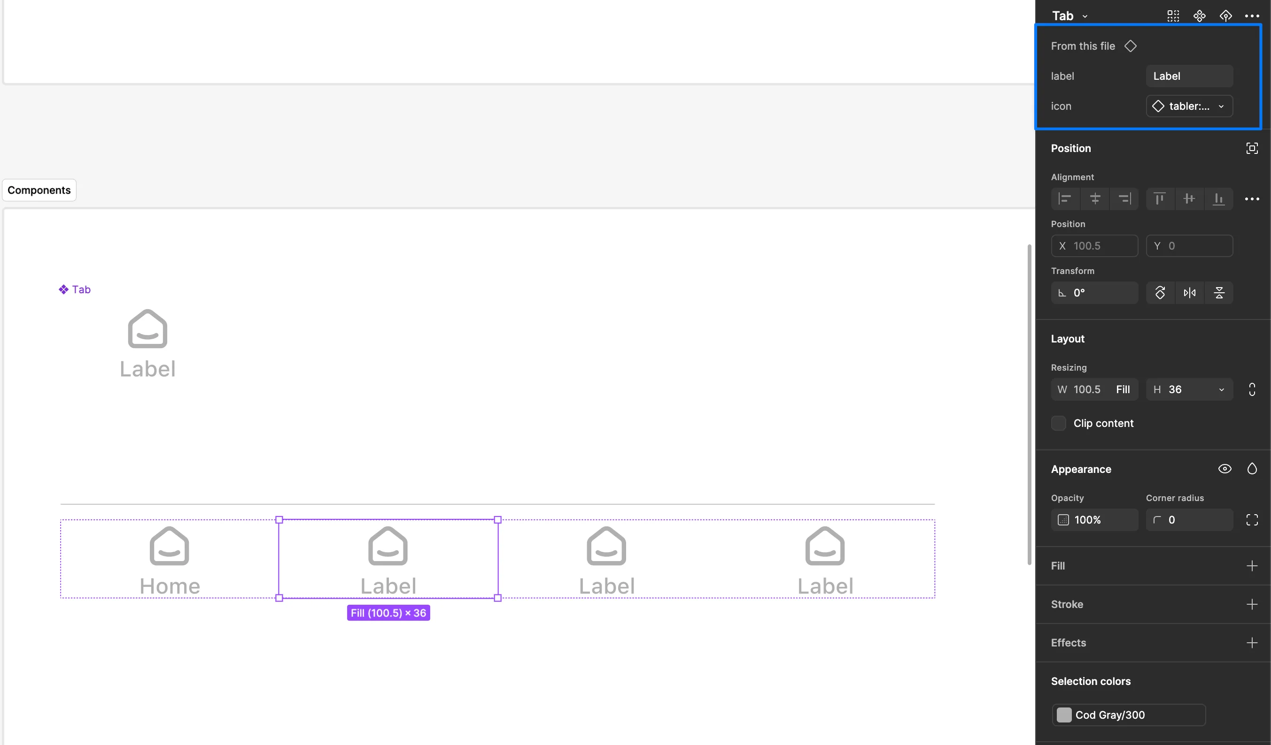Click the flip vertical icon
1271x745 pixels.
tap(1219, 293)
